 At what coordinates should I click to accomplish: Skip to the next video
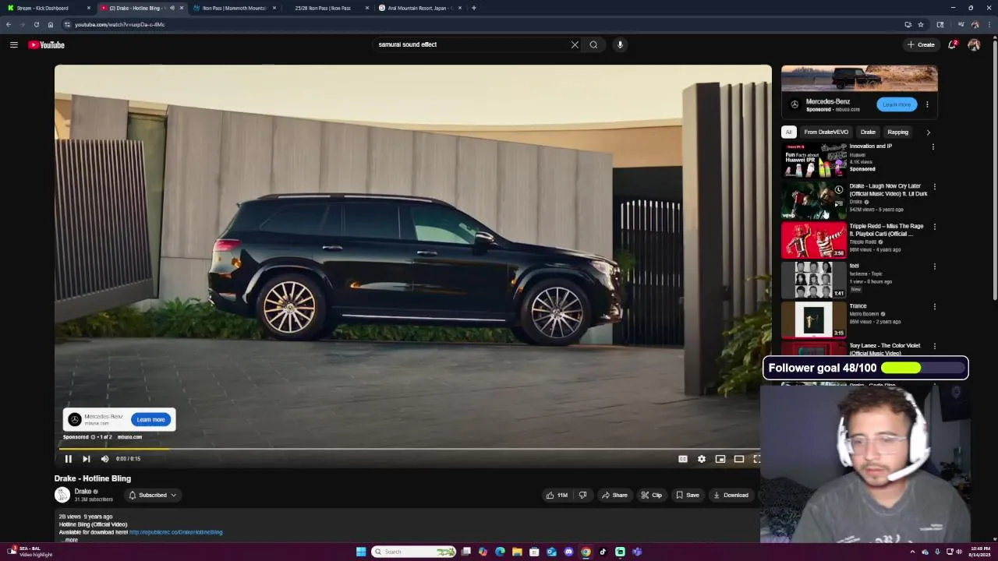click(x=86, y=459)
